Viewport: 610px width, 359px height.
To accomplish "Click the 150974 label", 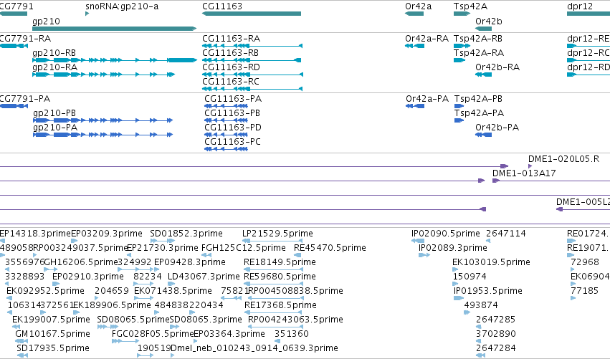I will coord(470,277).
